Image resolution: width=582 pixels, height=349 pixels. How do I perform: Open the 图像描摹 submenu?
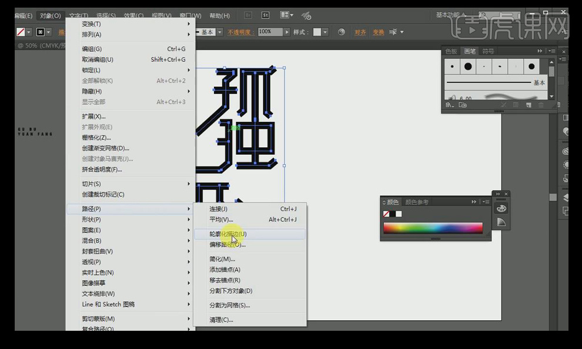(x=131, y=283)
